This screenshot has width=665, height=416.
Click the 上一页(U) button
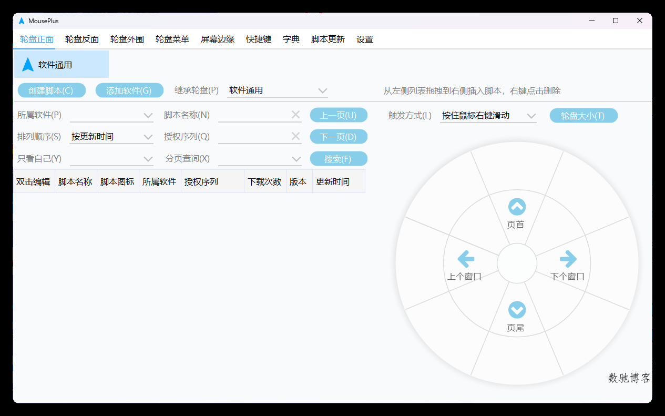(x=339, y=115)
